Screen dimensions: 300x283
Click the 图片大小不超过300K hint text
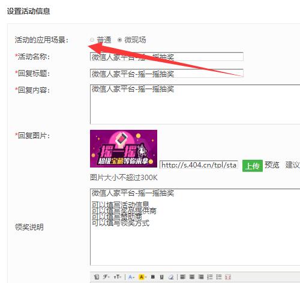coord(124,178)
